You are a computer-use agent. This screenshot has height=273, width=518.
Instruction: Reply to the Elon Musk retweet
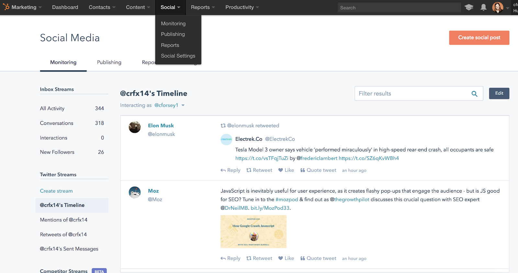[231, 170]
